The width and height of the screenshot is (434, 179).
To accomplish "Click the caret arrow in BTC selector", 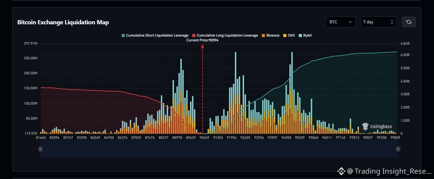I will [350, 22].
